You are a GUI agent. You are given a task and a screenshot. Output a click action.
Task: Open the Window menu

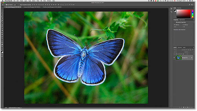(49, 1)
